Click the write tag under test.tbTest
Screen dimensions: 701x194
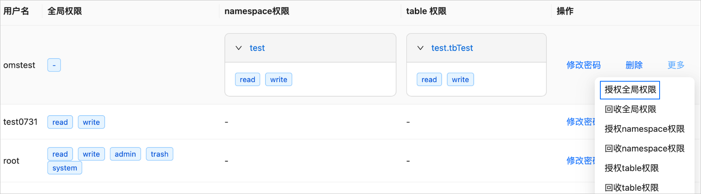(460, 80)
